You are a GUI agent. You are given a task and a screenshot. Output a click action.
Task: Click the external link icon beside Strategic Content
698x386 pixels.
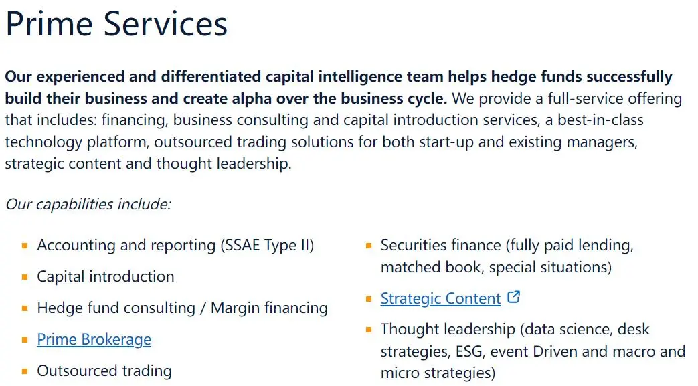[514, 297]
